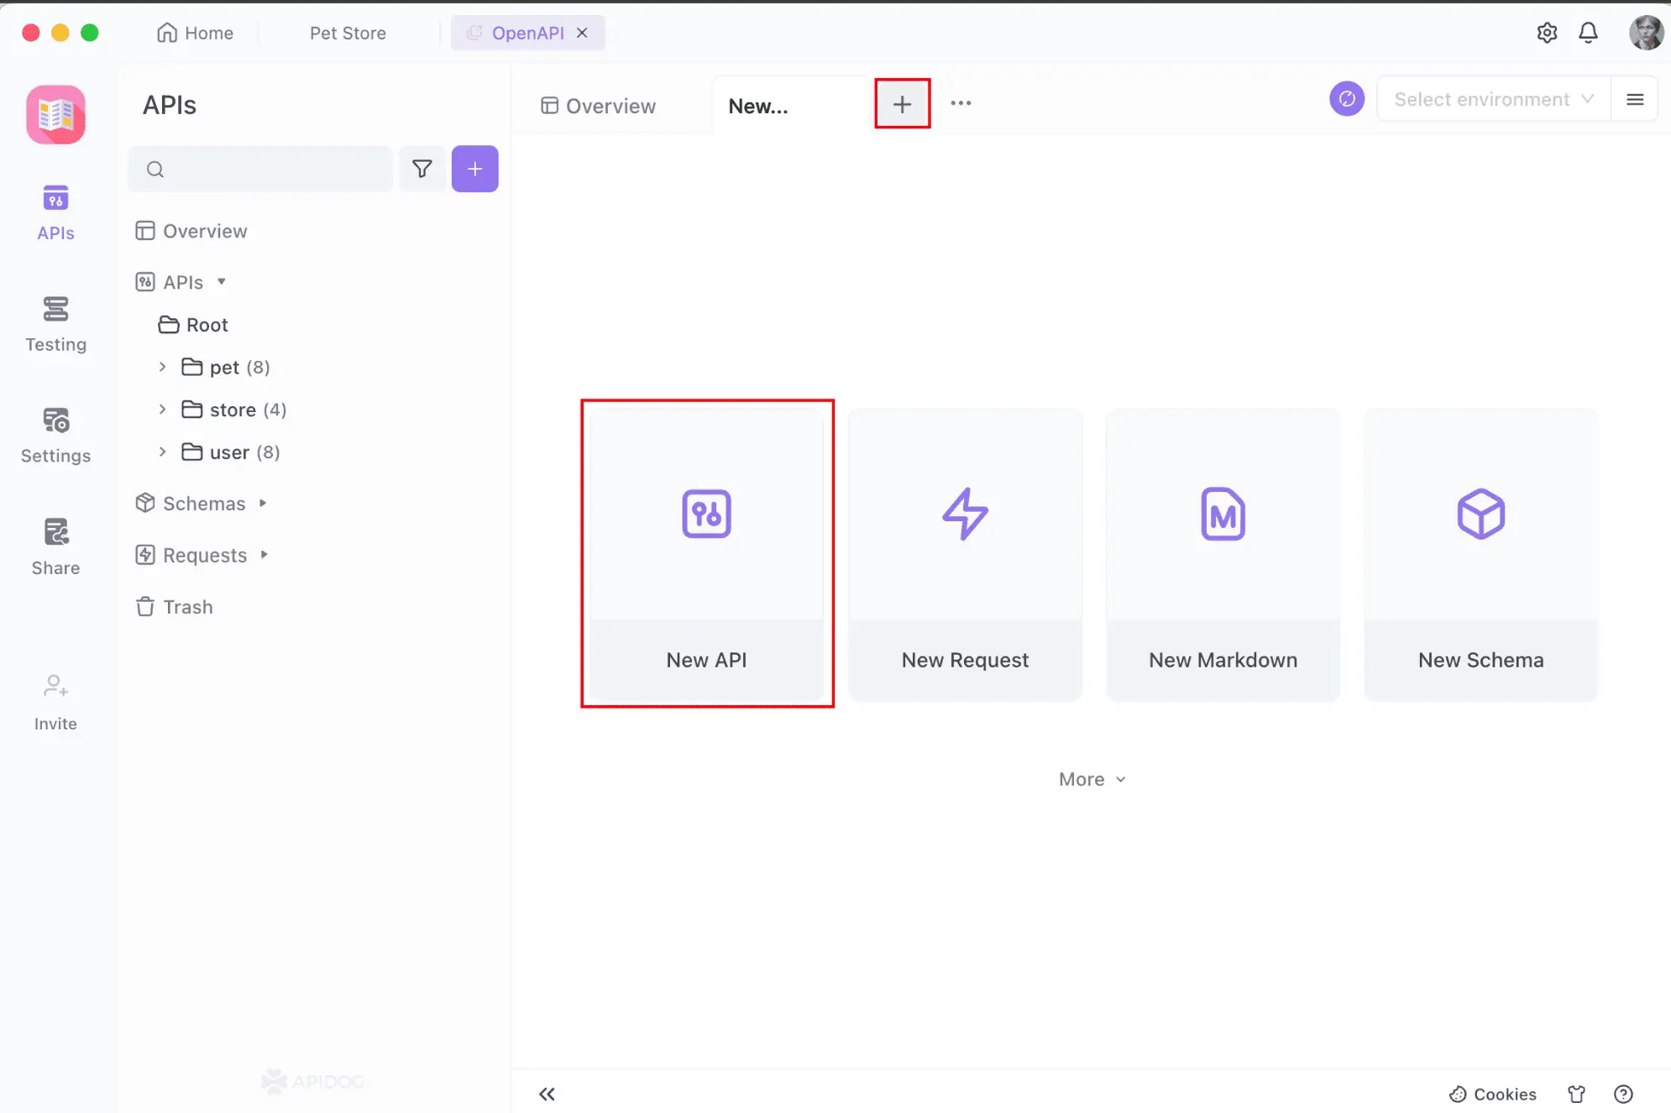
Task: Collapse the sidebar with double-chevron icon
Action: 547,1094
